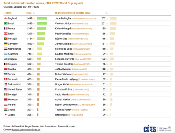Click the Switzerland flag icon
Screen dimensions: 175x133
point(6,84)
